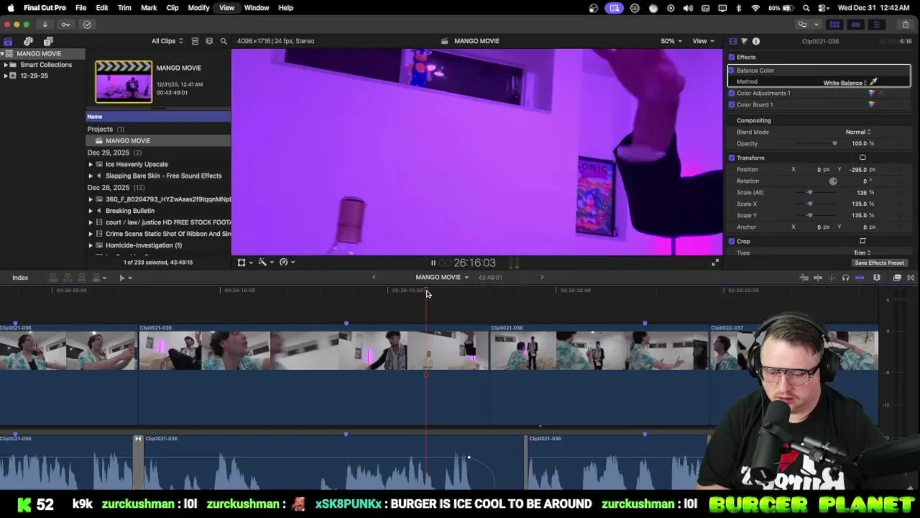
Task: Open the Titles and Generators sidebar
Action: (48, 41)
